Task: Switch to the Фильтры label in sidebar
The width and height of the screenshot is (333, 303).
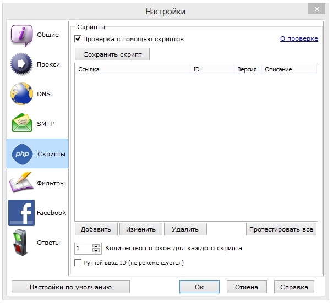Action: [51, 183]
